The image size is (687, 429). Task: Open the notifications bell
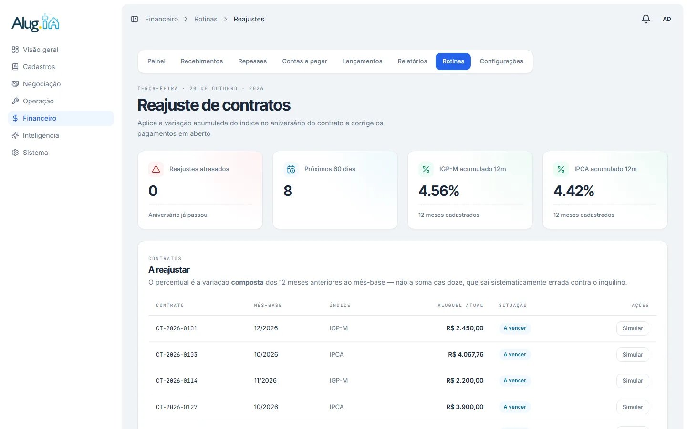(x=646, y=19)
